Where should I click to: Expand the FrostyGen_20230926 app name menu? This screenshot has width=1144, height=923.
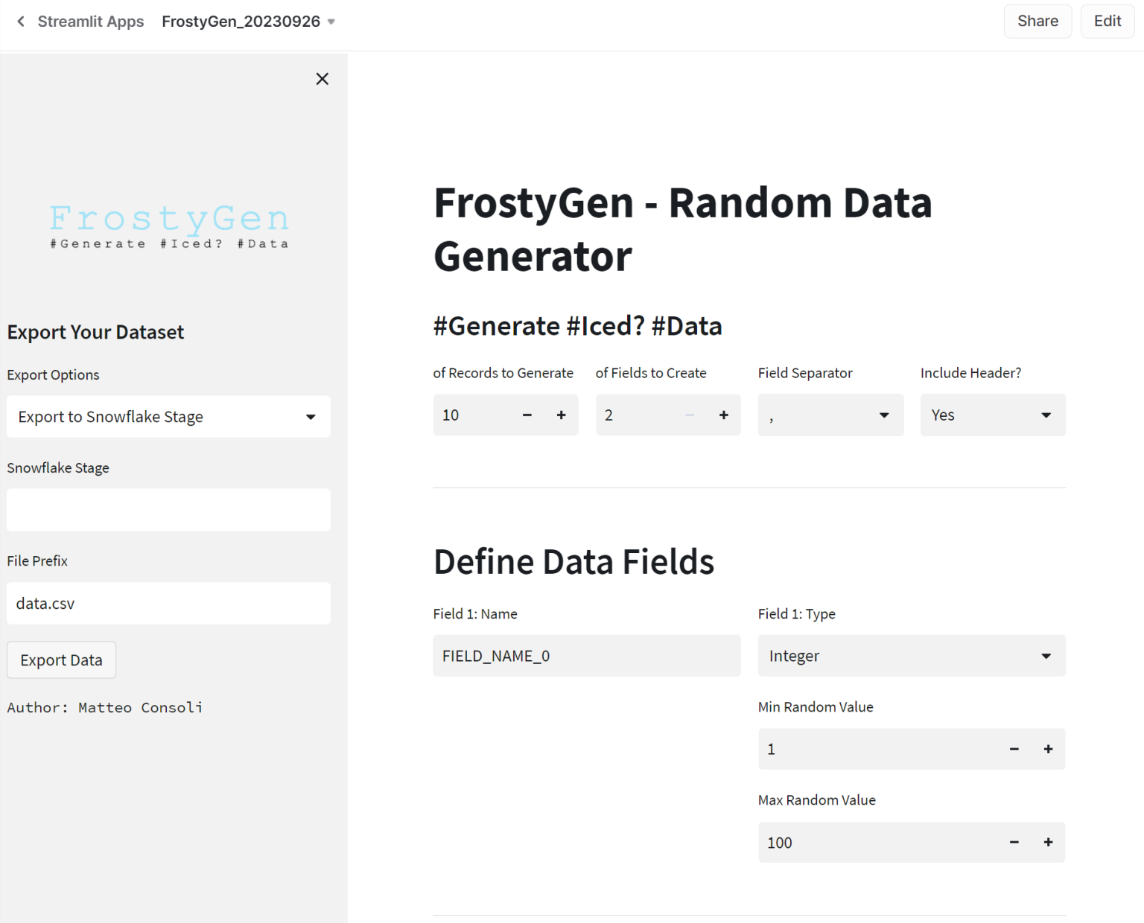(x=331, y=22)
